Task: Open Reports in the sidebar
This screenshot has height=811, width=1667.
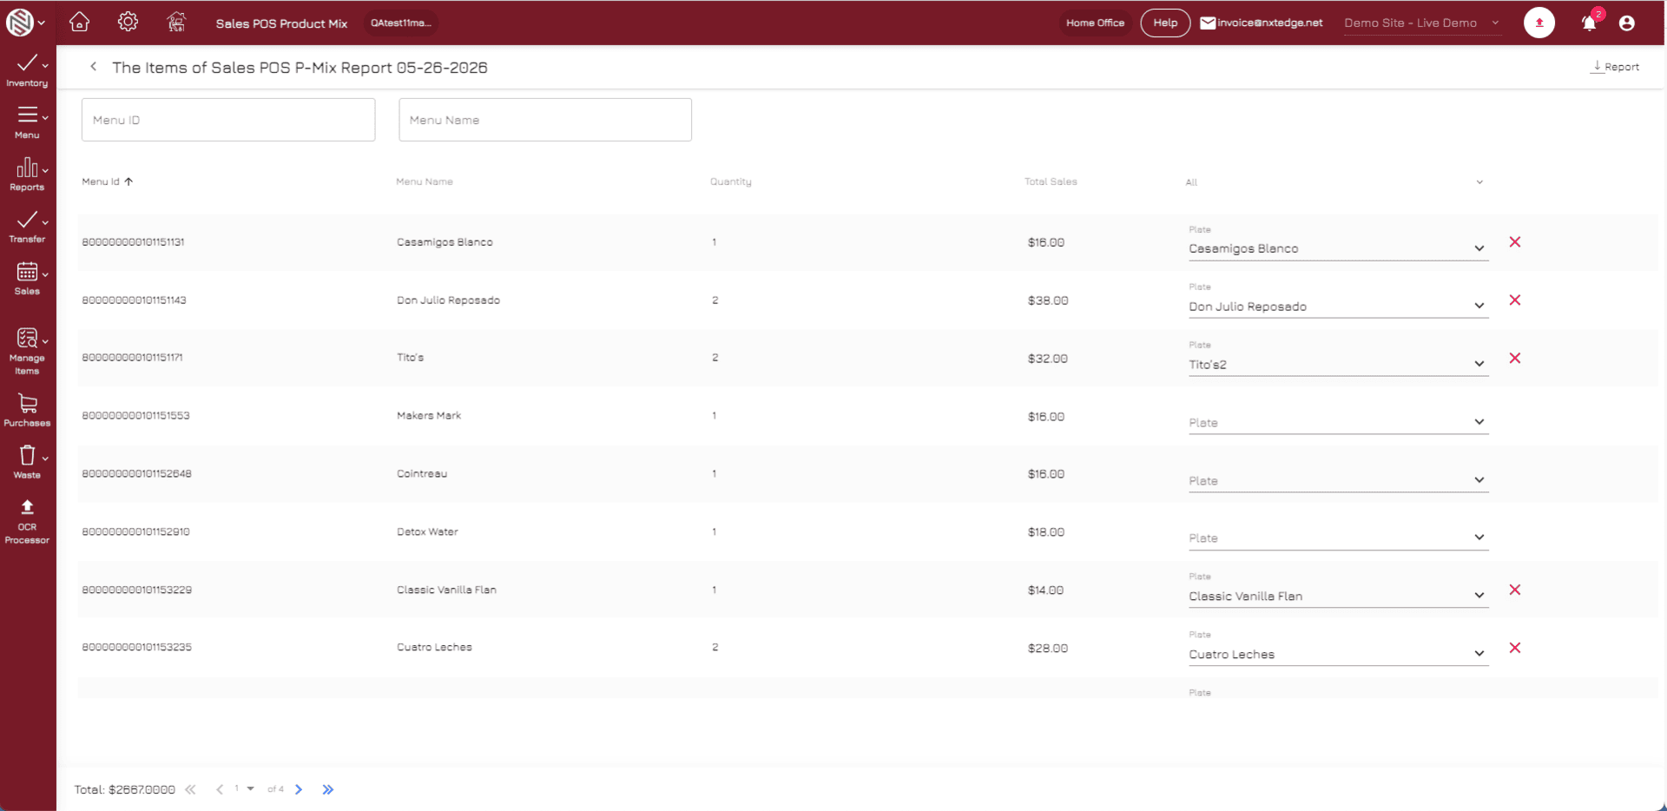Action: coord(27,175)
